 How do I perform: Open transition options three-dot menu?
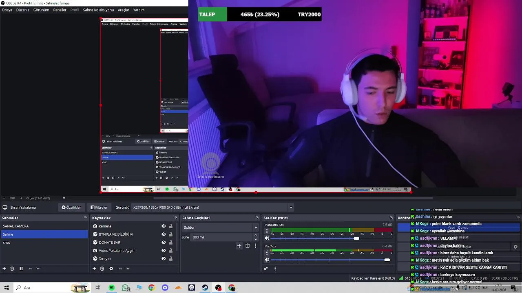coord(256,246)
